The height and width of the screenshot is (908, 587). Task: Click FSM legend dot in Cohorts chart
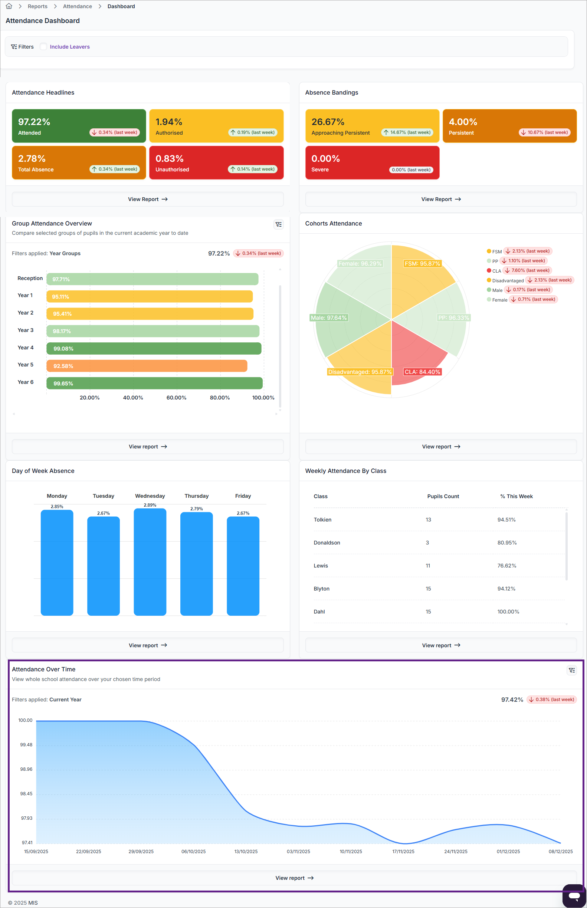(489, 251)
